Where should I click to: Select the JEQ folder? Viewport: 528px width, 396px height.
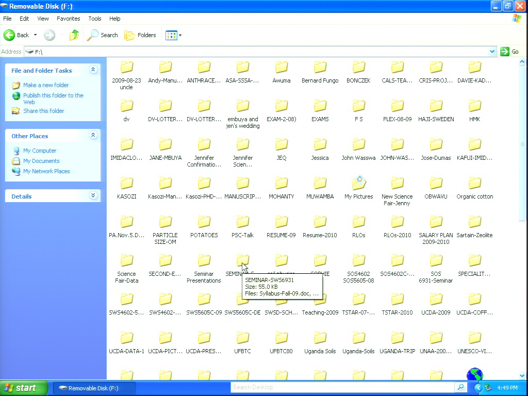tap(281, 150)
